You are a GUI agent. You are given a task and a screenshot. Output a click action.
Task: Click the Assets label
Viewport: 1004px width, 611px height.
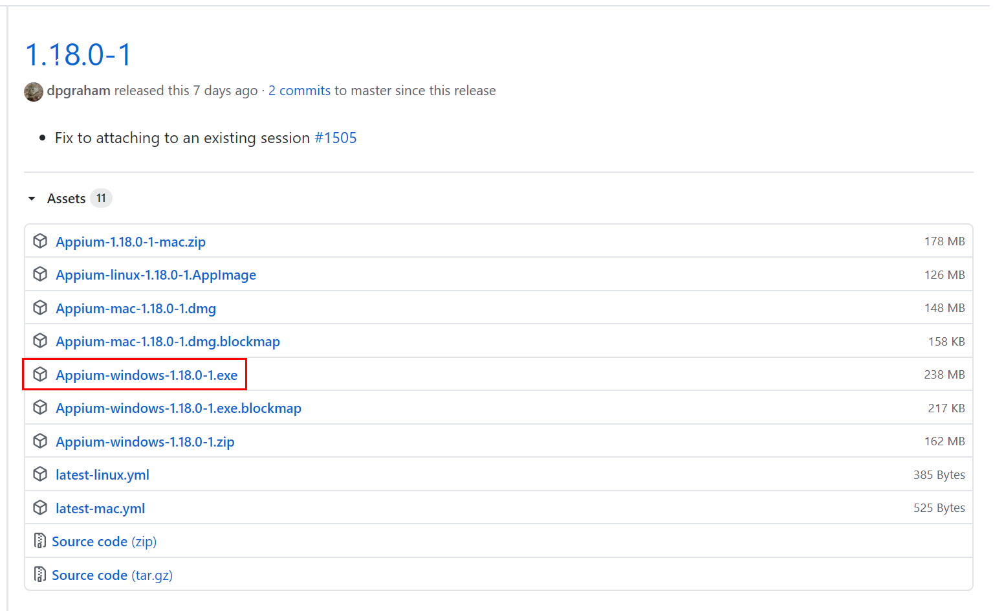pyautogui.click(x=66, y=199)
